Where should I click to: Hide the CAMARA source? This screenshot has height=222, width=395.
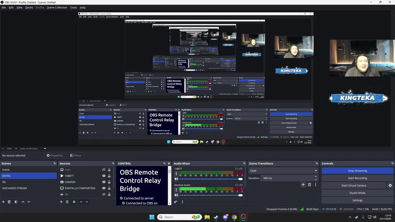point(104,182)
